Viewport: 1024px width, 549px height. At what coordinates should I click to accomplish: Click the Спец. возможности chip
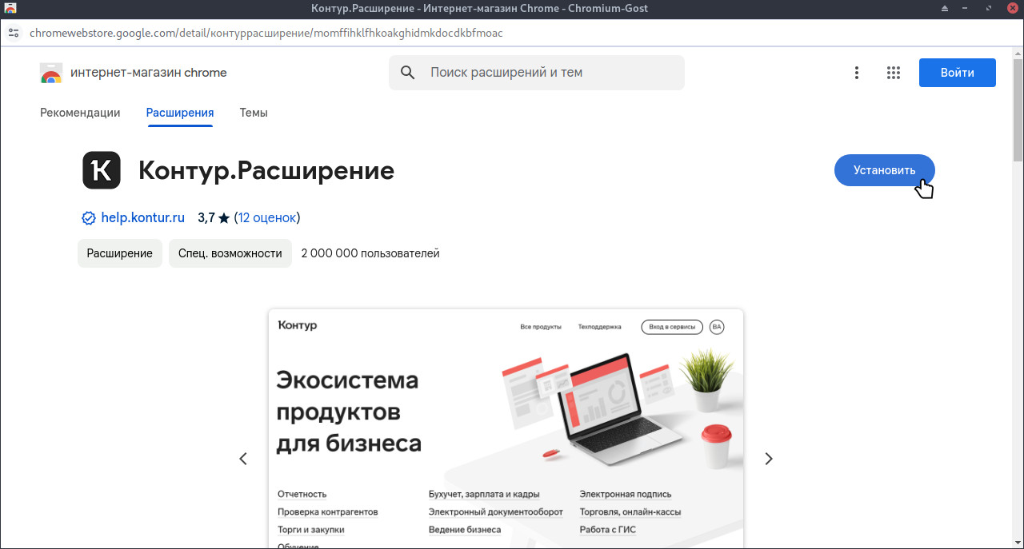tap(230, 253)
